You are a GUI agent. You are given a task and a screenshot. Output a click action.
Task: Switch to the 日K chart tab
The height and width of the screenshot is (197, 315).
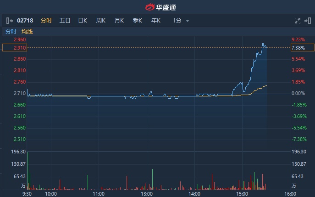click(83, 21)
